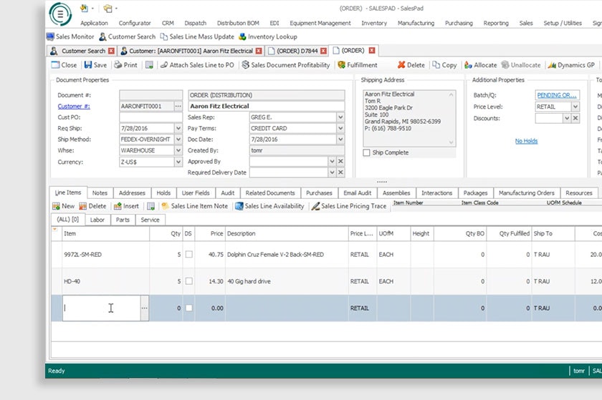Open Sales Document Profitability
The height and width of the screenshot is (400, 602).
tap(286, 65)
